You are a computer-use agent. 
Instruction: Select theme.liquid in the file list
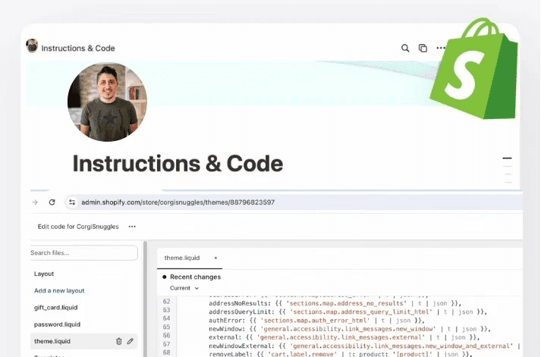click(x=83, y=341)
